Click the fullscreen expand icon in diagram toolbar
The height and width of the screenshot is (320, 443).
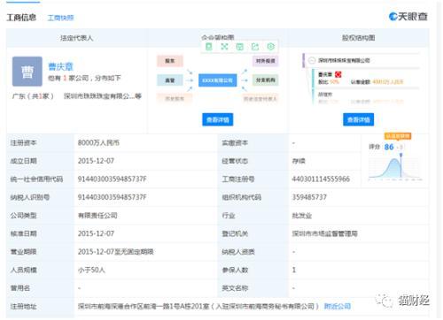pyautogui.click(x=224, y=47)
